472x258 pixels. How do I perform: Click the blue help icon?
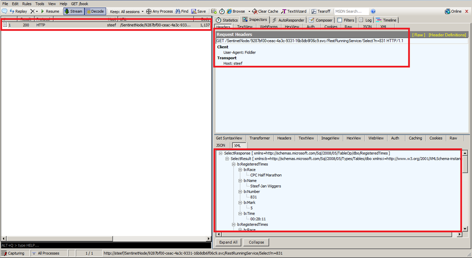(373, 11)
